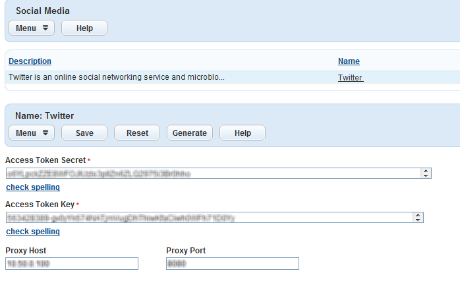Click into the Proxy Host field
The height and width of the screenshot is (285, 460).
[72, 264]
